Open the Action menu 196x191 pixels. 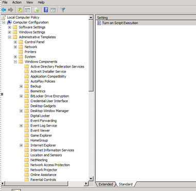(x=17, y=3)
